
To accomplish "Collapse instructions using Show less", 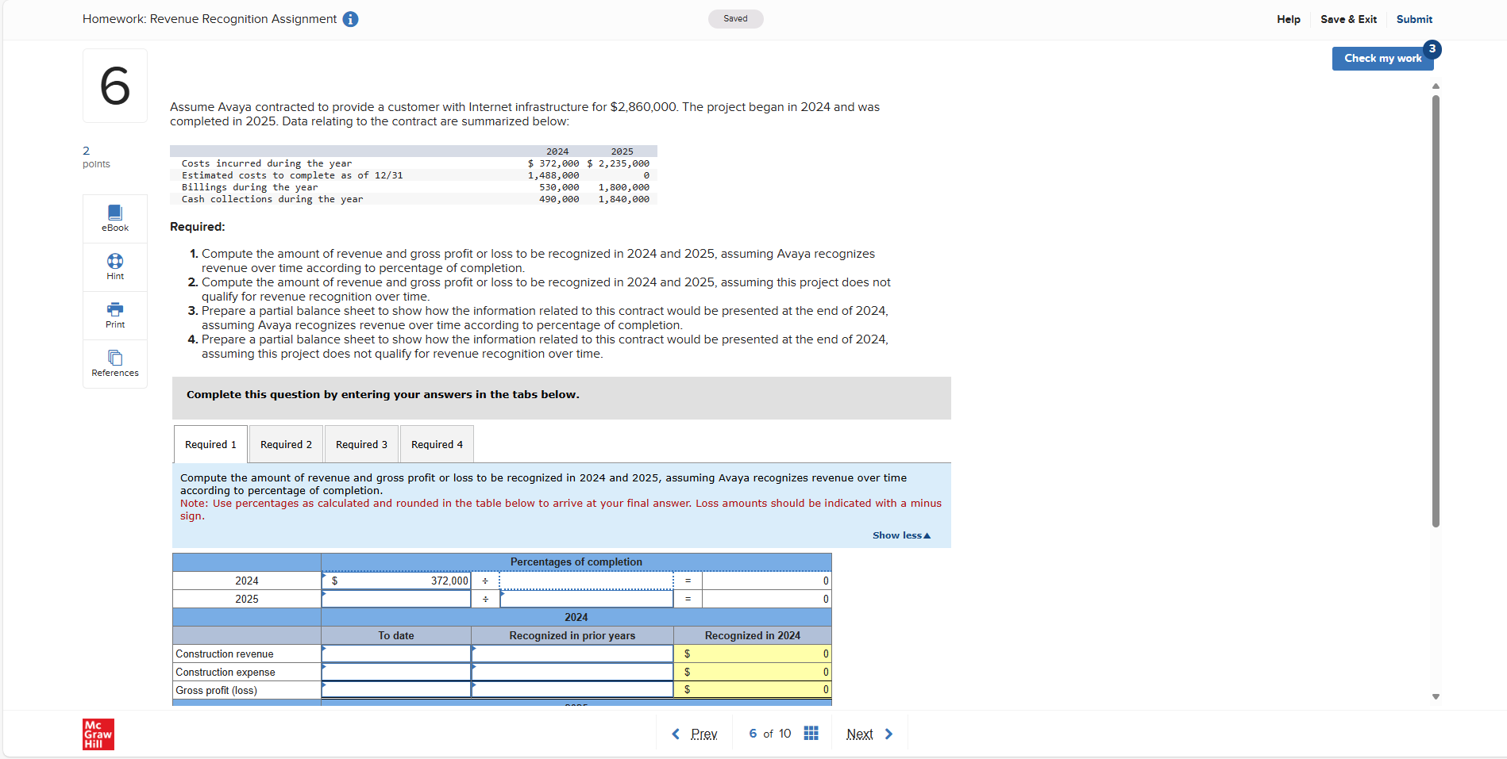I will (x=900, y=535).
